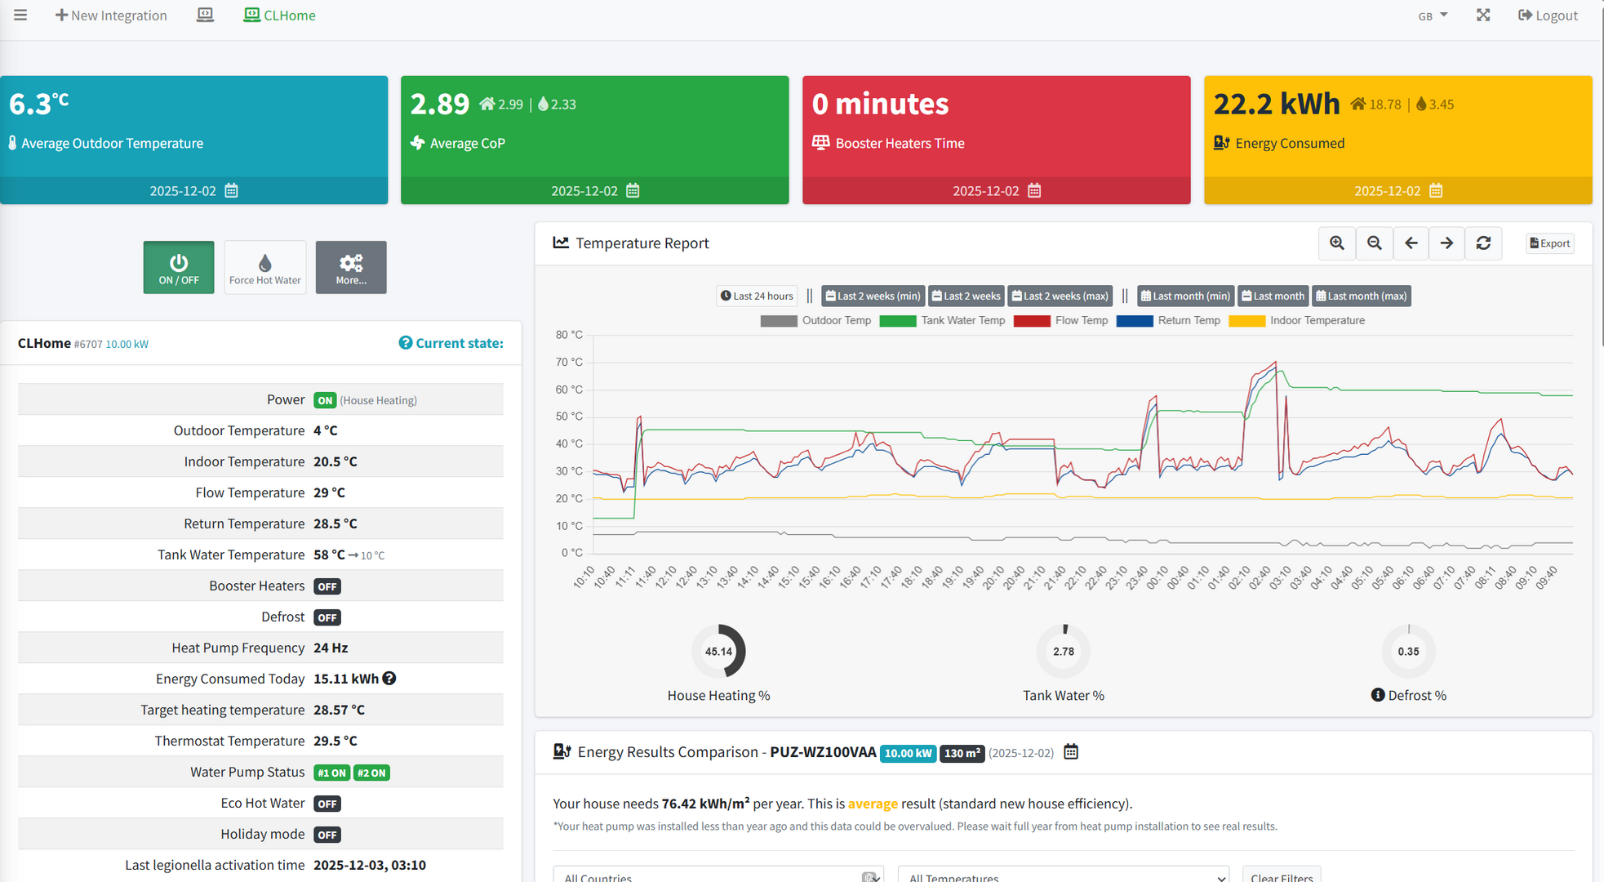Refresh the Temperature Report chart
The height and width of the screenshot is (882, 1604).
pos(1483,243)
